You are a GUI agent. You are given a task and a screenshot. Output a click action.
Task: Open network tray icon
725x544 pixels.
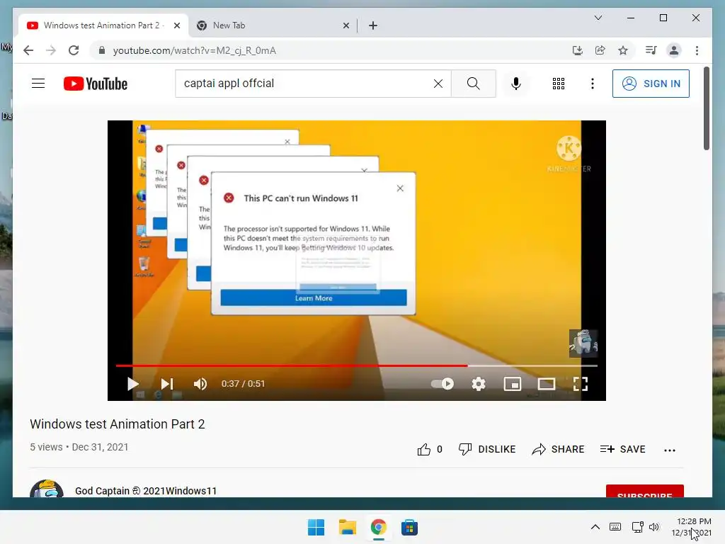[638, 527]
